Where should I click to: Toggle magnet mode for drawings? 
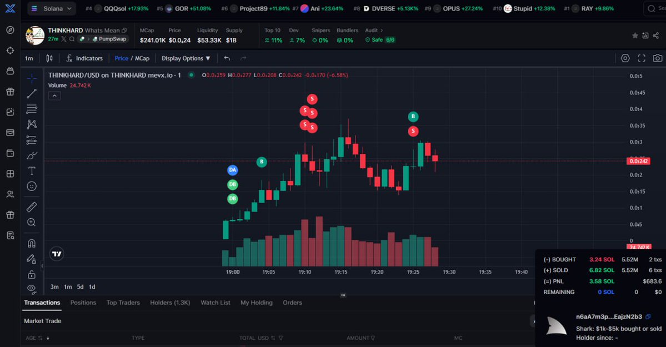pos(32,243)
